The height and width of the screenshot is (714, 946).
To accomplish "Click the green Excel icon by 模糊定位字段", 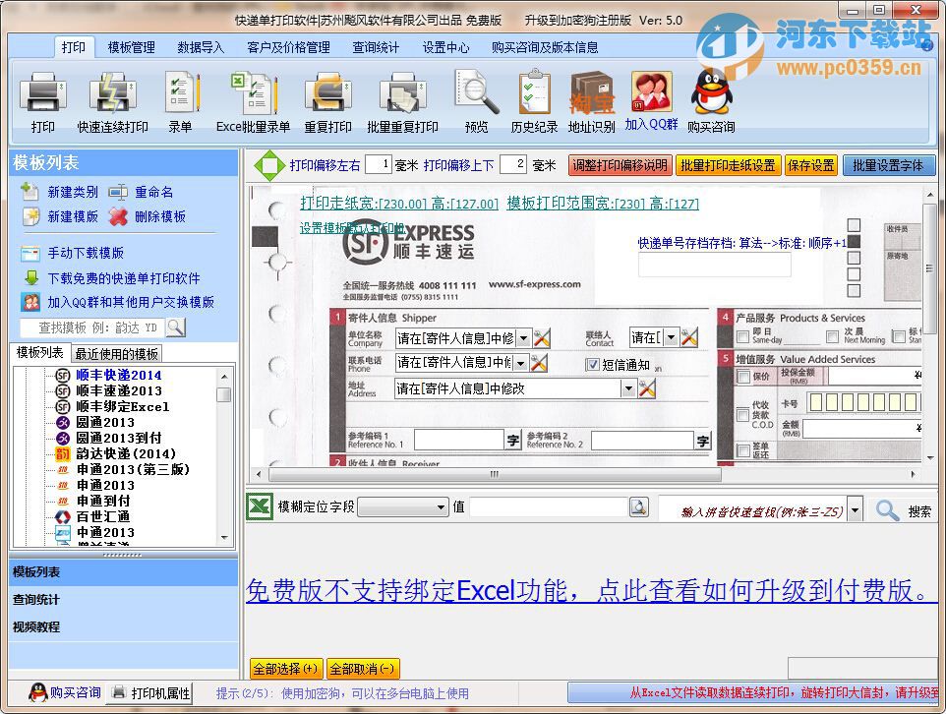I will 260,506.
